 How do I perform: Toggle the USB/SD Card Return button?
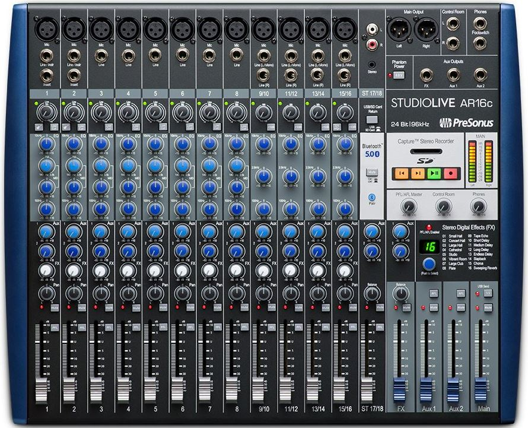click(x=372, y=119)
